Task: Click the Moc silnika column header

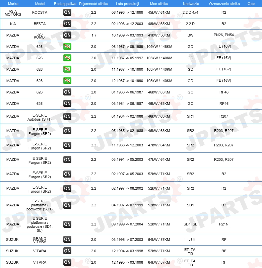Action: point(159,4)
